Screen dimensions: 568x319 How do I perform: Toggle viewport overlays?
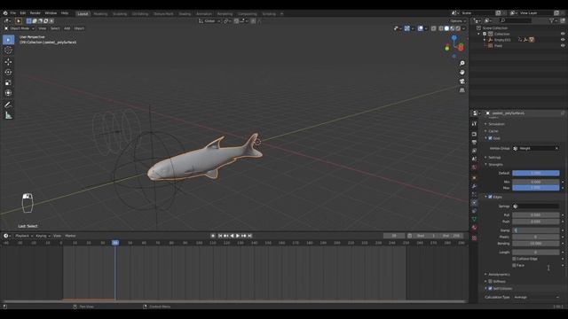[x=420, y=28]
